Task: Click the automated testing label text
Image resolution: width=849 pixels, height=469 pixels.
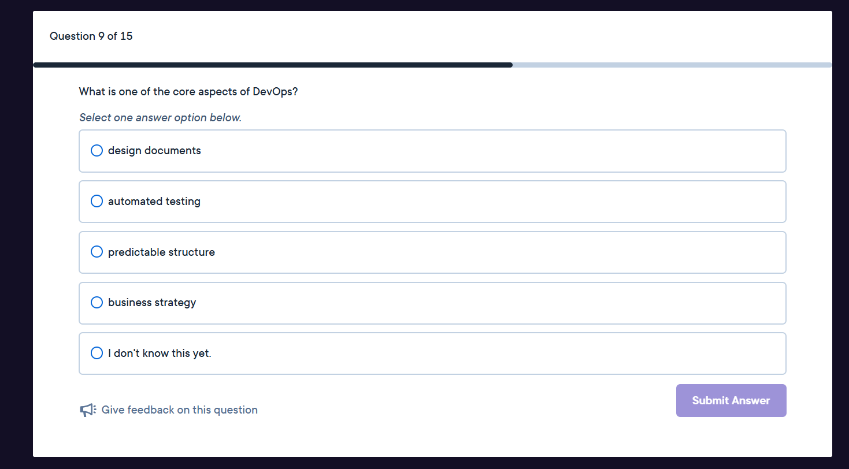Action: pyautogui.click(x=154, y=202)
